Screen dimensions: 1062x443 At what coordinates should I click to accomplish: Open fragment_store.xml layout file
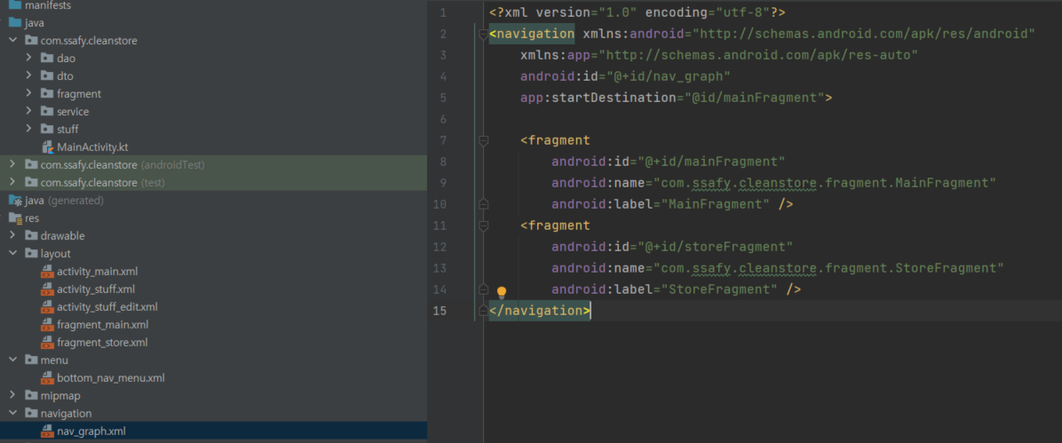pyautogui.click(x=101, y=342)
